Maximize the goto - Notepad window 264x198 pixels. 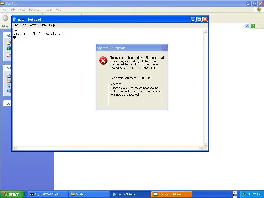tap(199, 19)
